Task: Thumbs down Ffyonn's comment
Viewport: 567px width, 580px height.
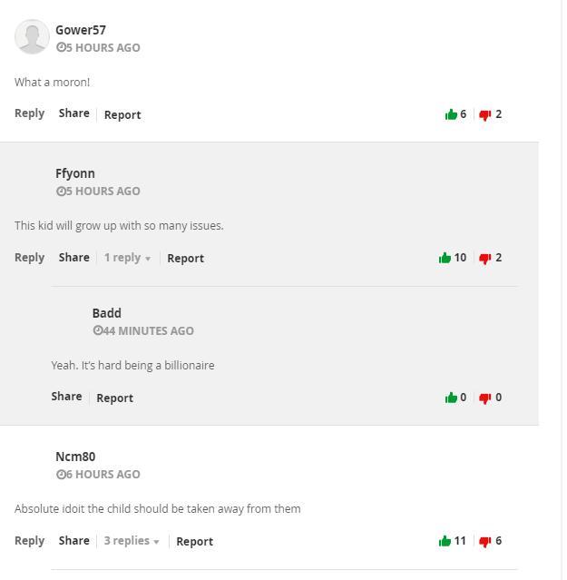Action: [485, 258]
